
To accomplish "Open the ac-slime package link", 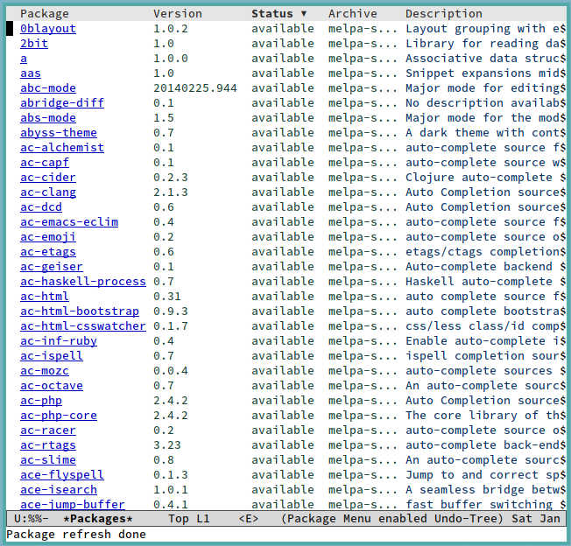I will click(48, 459).
